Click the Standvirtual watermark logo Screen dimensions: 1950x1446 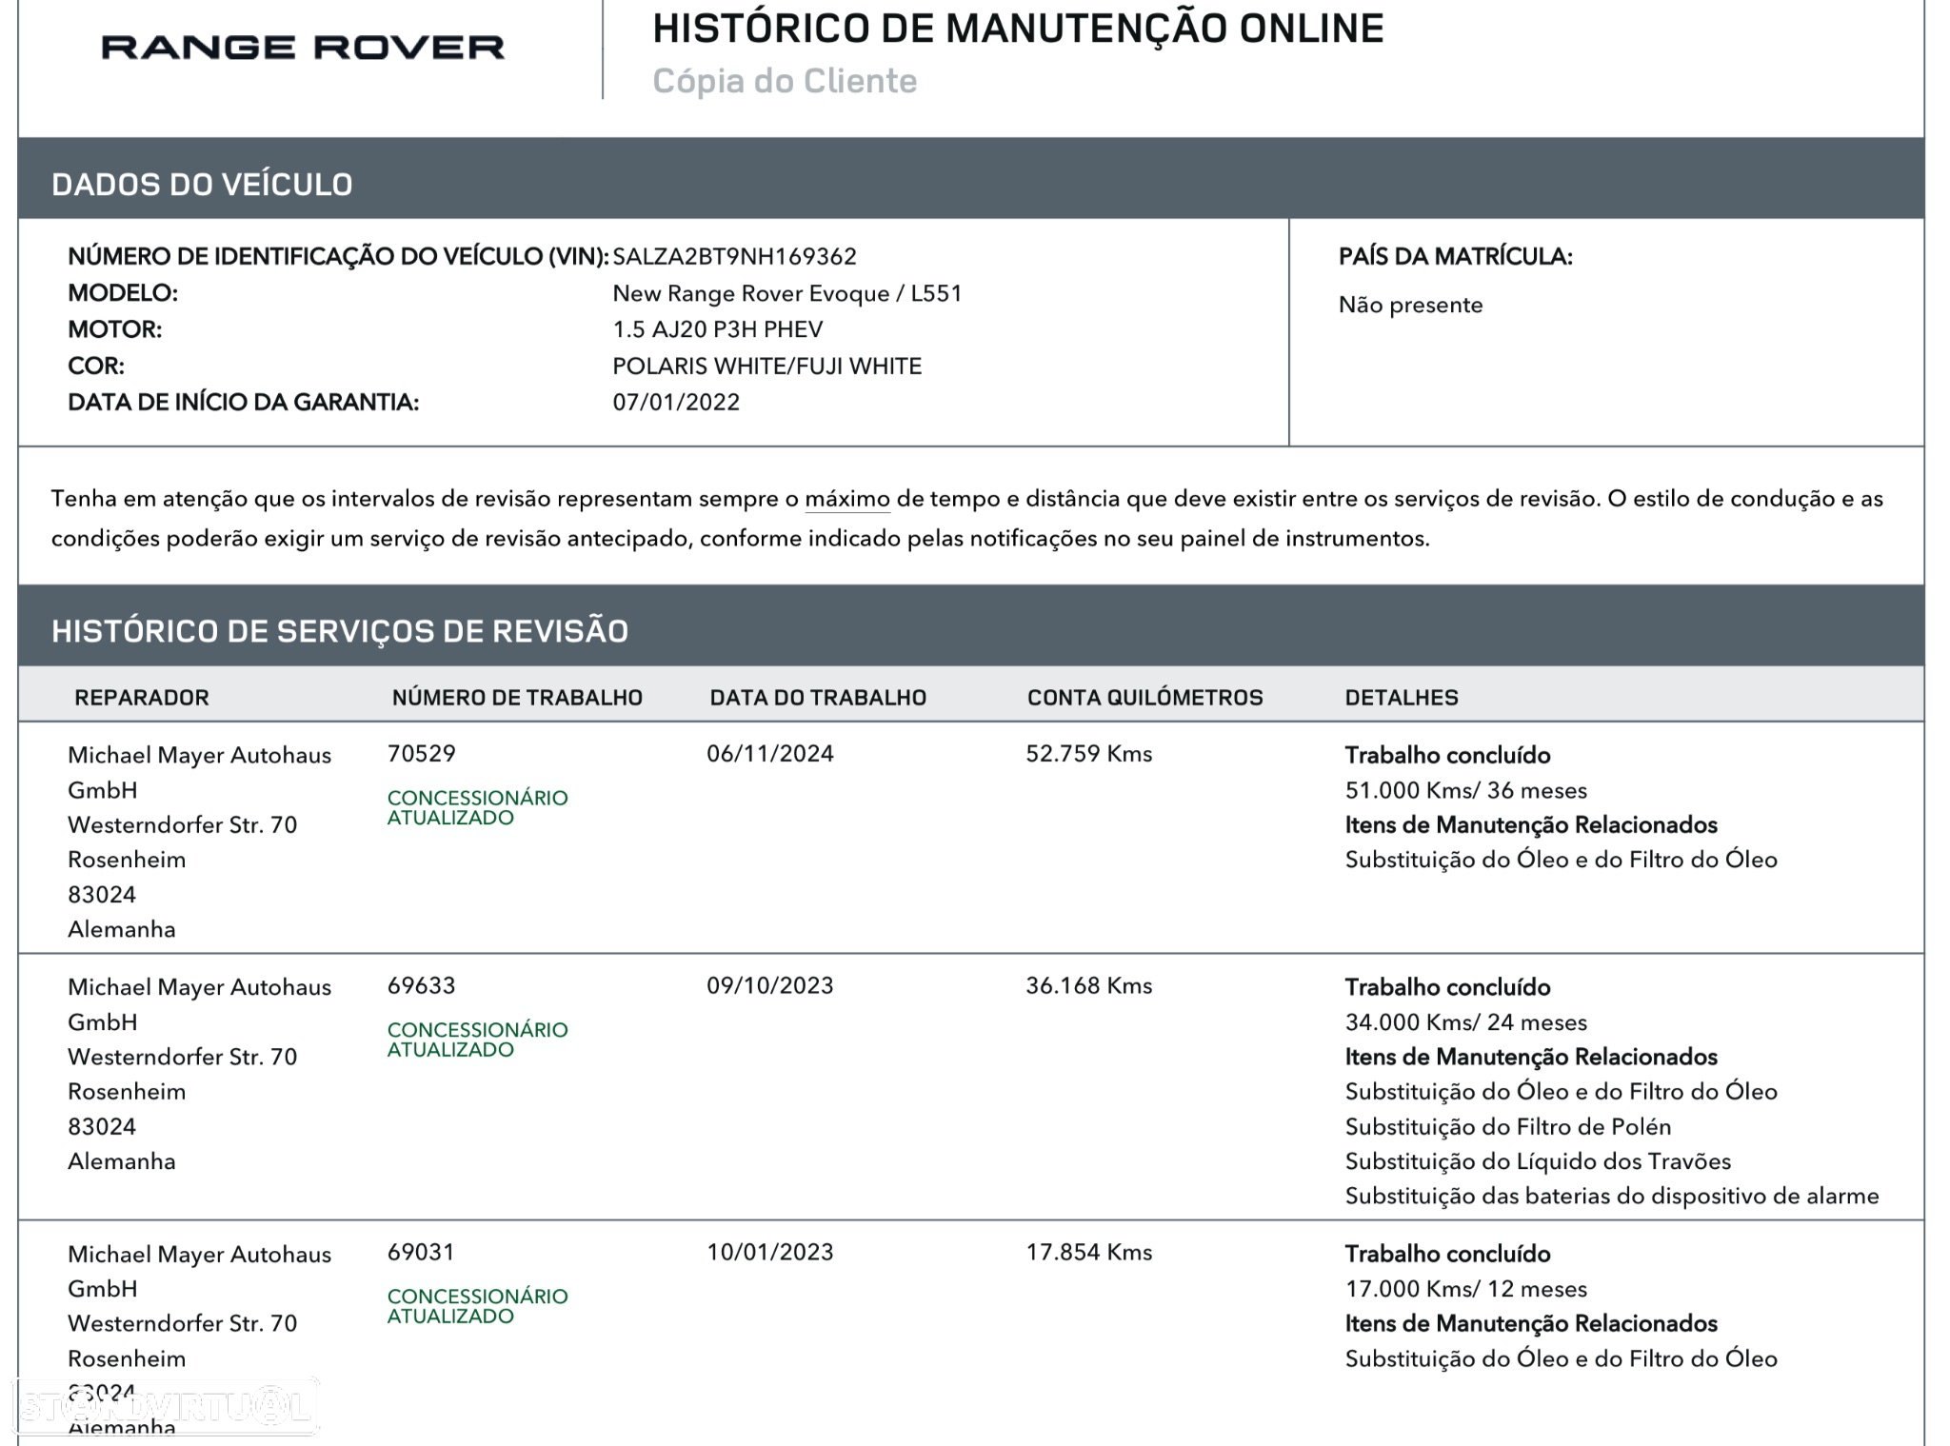[x=165, y=1407]
